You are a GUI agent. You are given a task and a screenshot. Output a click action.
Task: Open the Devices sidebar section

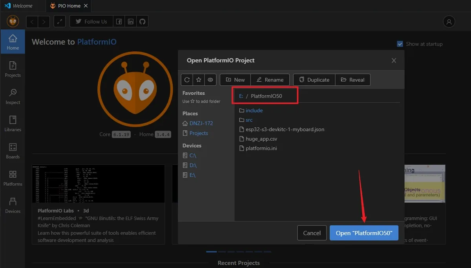click(x=13, y=205)
